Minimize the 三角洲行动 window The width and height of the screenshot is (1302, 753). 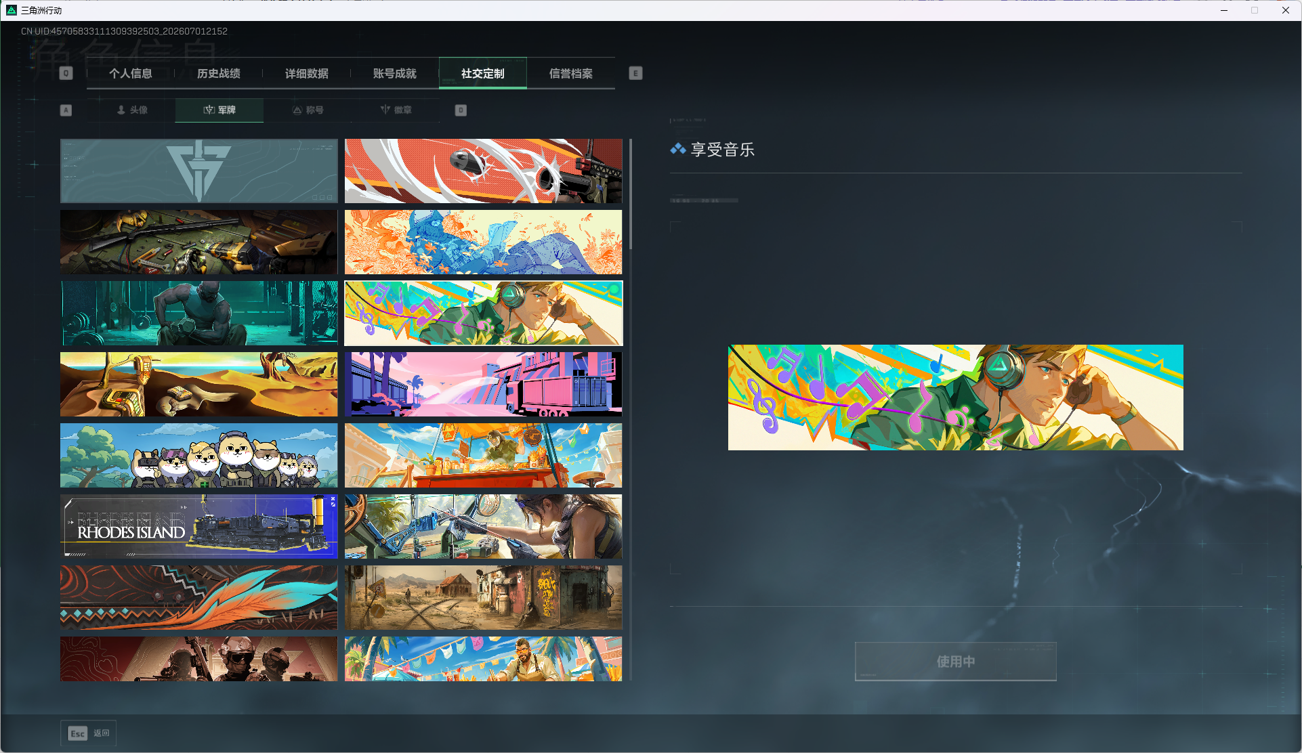1224,10
